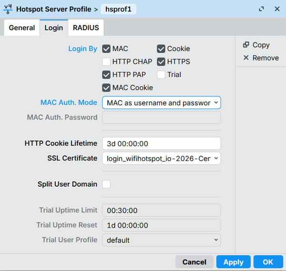Click the Cancel button
Screen dimensions: 286x271
[x=194, y=262]
